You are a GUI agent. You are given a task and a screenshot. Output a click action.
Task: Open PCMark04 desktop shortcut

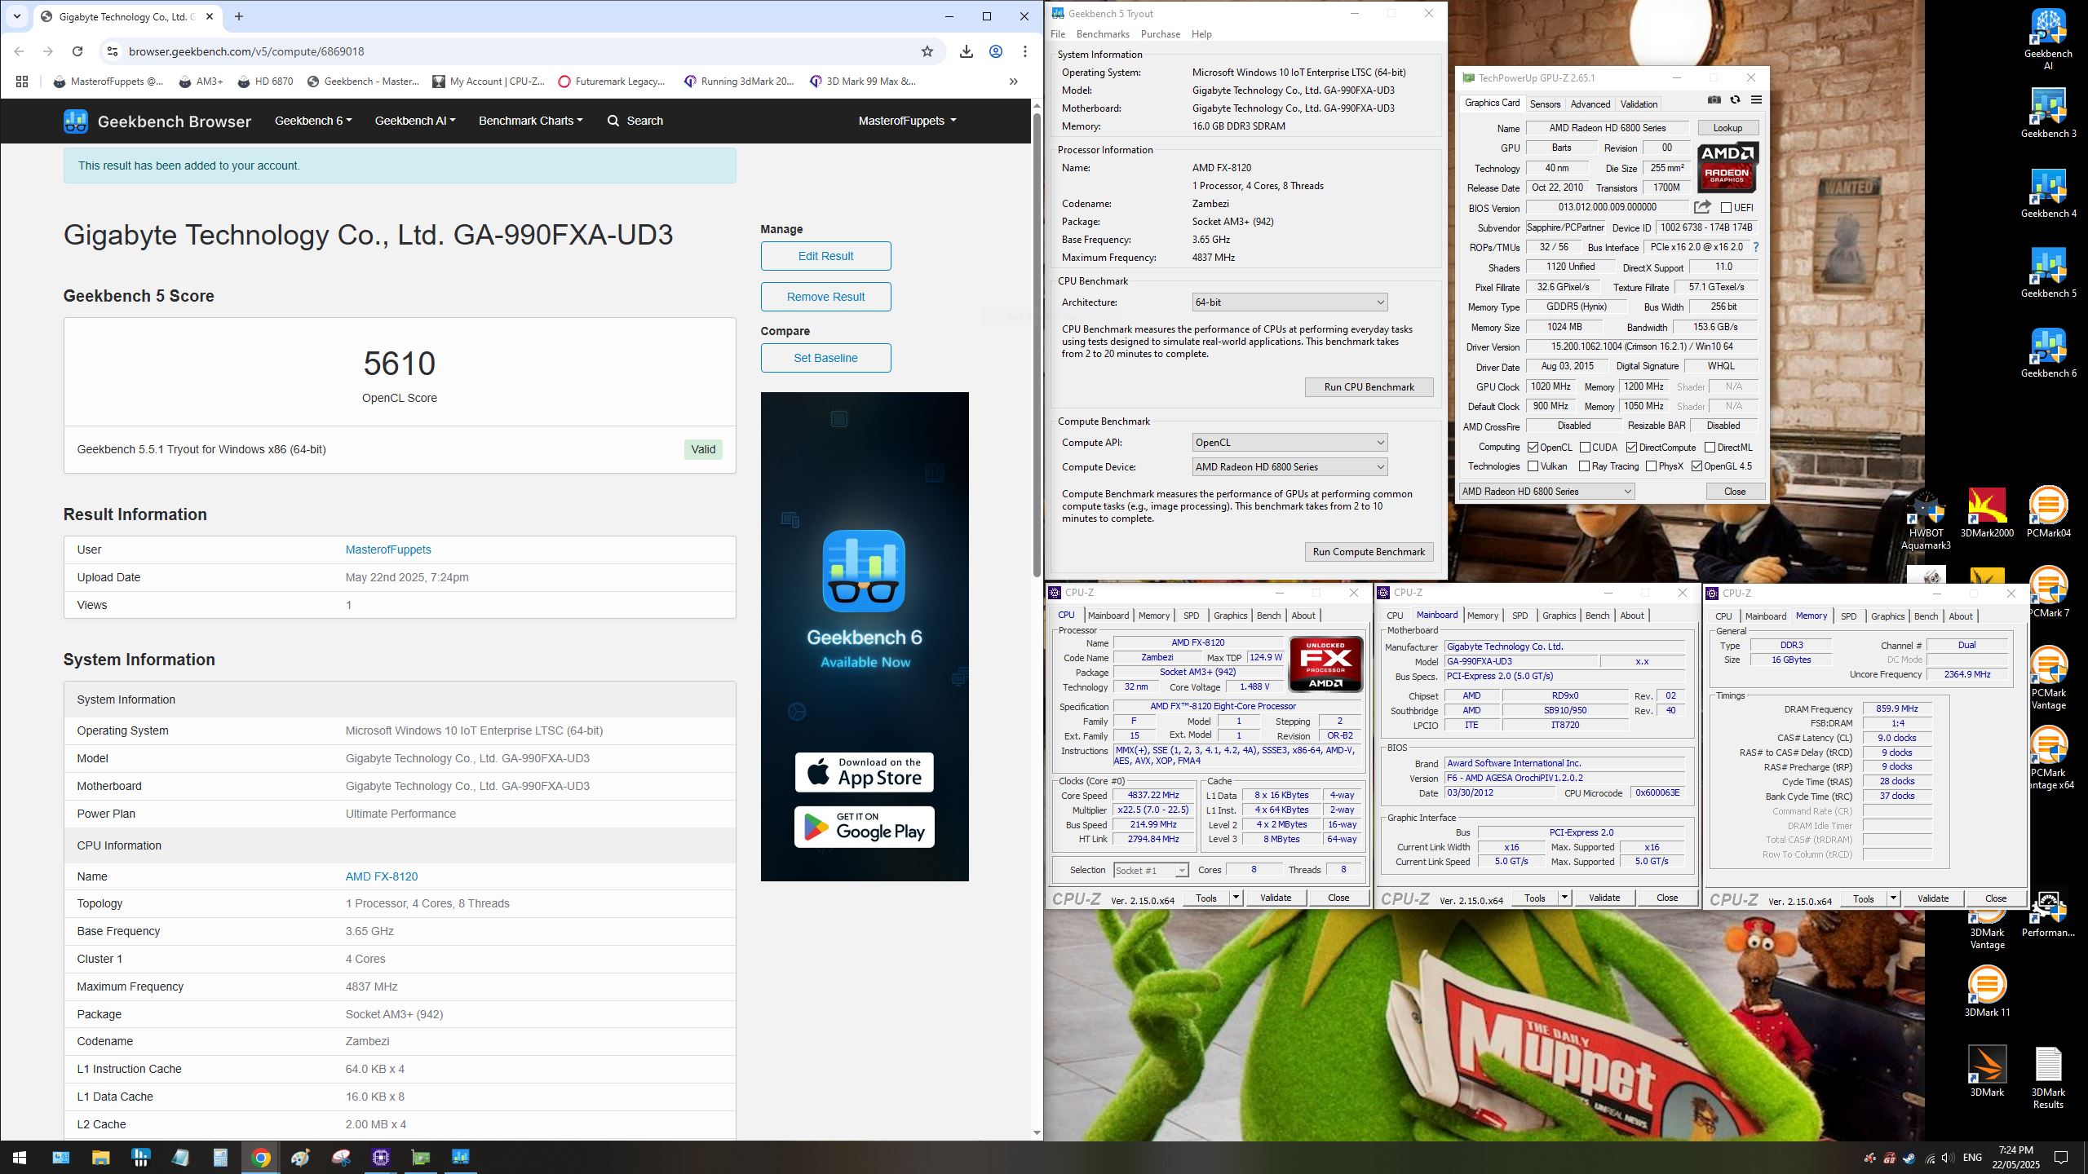2048,513
